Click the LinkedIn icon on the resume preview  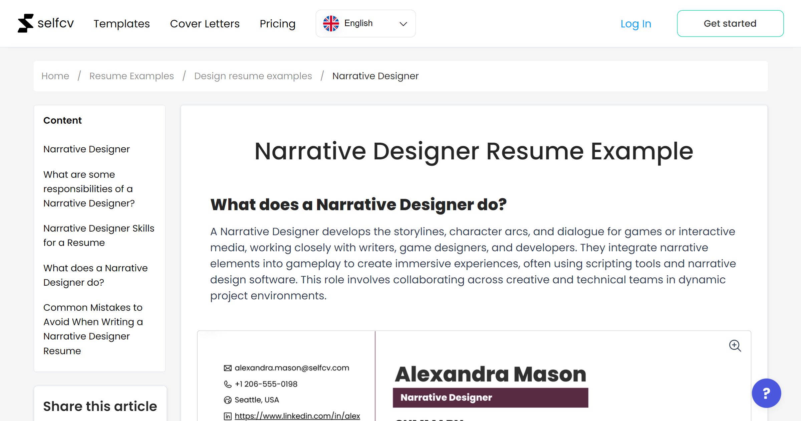227,416
